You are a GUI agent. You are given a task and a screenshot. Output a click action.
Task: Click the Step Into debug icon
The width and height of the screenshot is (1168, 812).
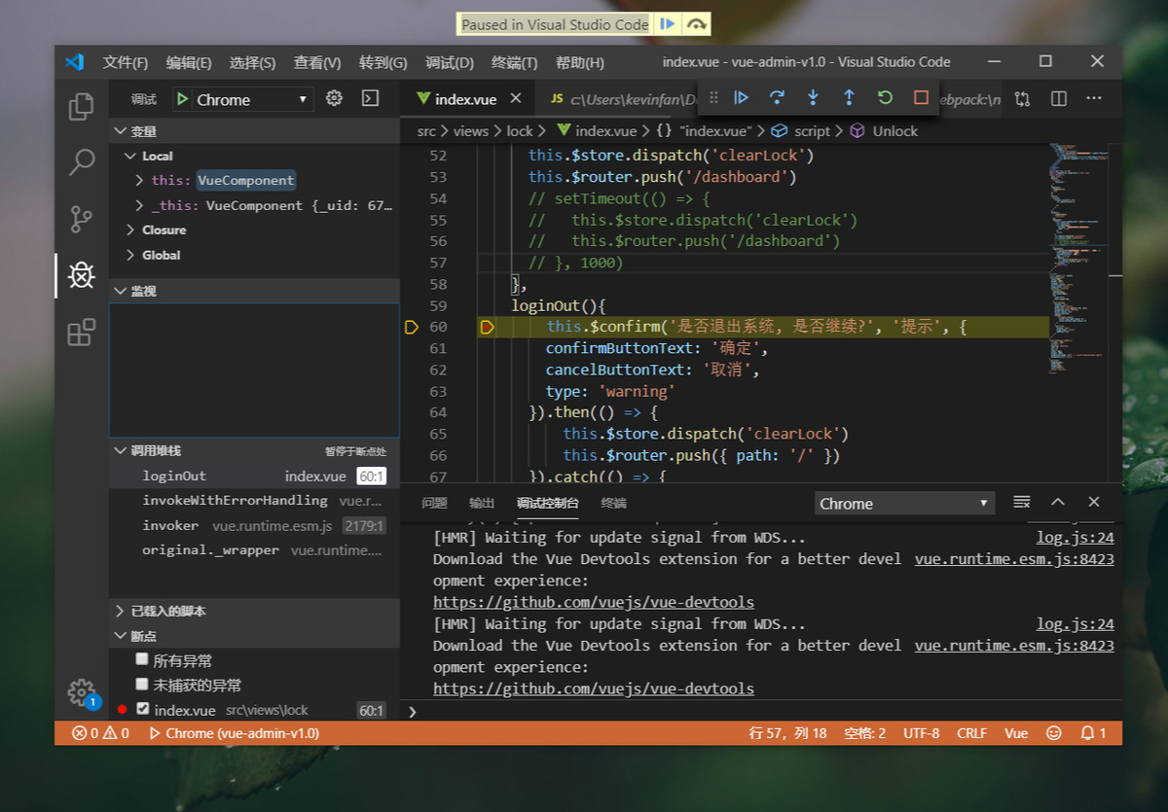click(813, 97)
